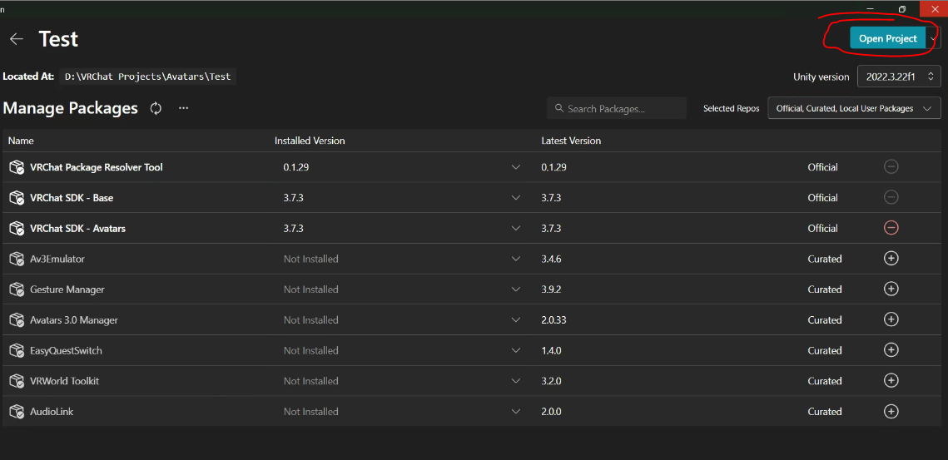Click latest version 2.0.33
The image size is (948, 460).
point(553,319)
